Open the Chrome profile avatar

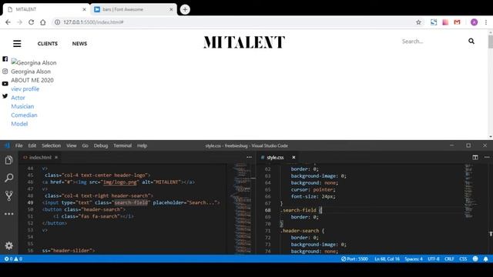click(475, 22)
